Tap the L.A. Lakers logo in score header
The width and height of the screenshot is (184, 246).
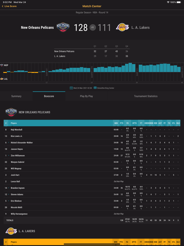point(122,27)
